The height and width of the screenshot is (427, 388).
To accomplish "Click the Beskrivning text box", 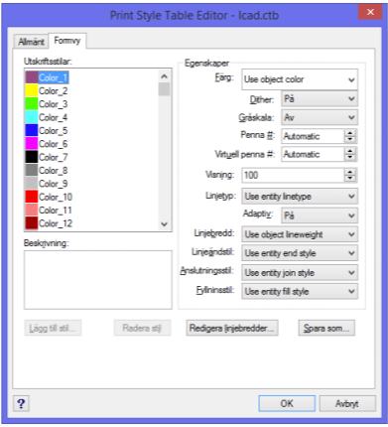I will tap(98, 280).
